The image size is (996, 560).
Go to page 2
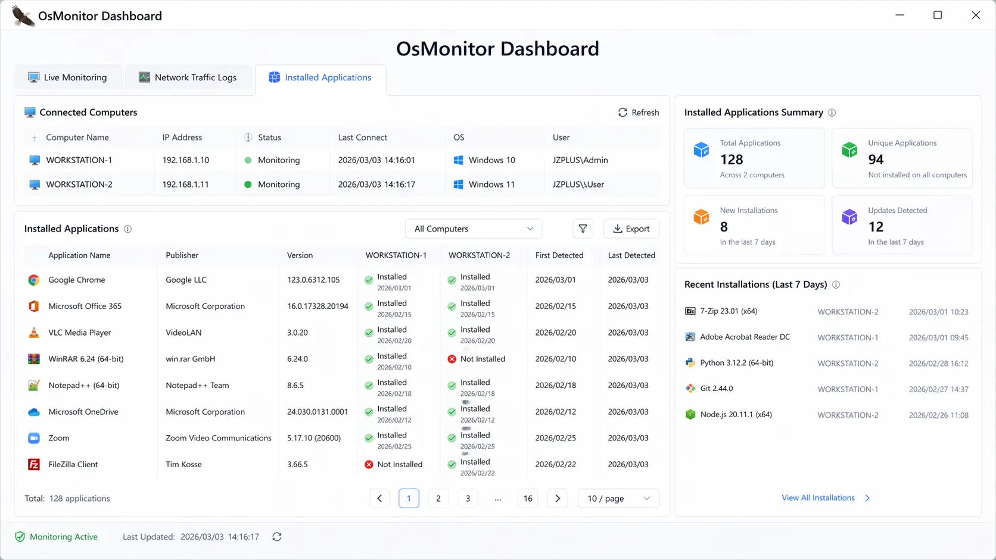point(438,498)
